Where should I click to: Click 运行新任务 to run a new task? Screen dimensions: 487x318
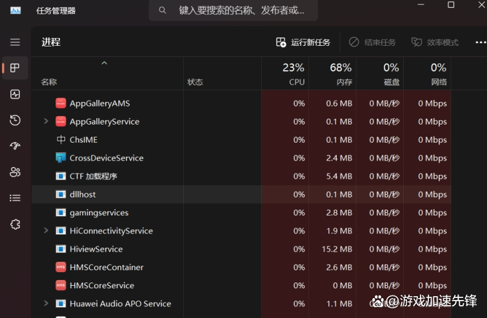(x=303, y=42)
